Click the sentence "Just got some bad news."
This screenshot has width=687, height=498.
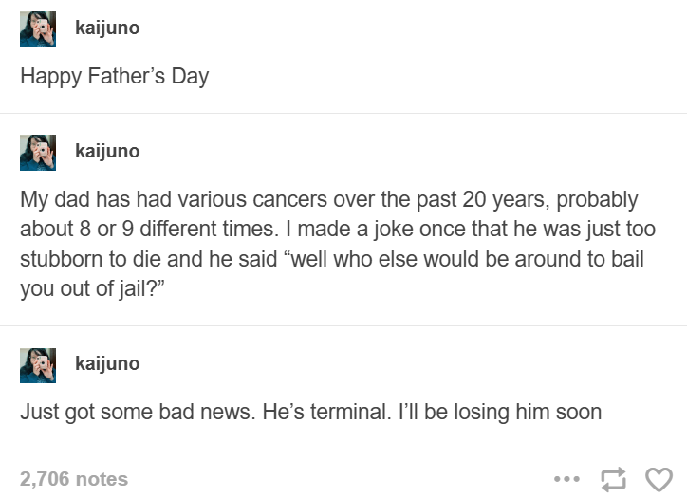(138, 413)
